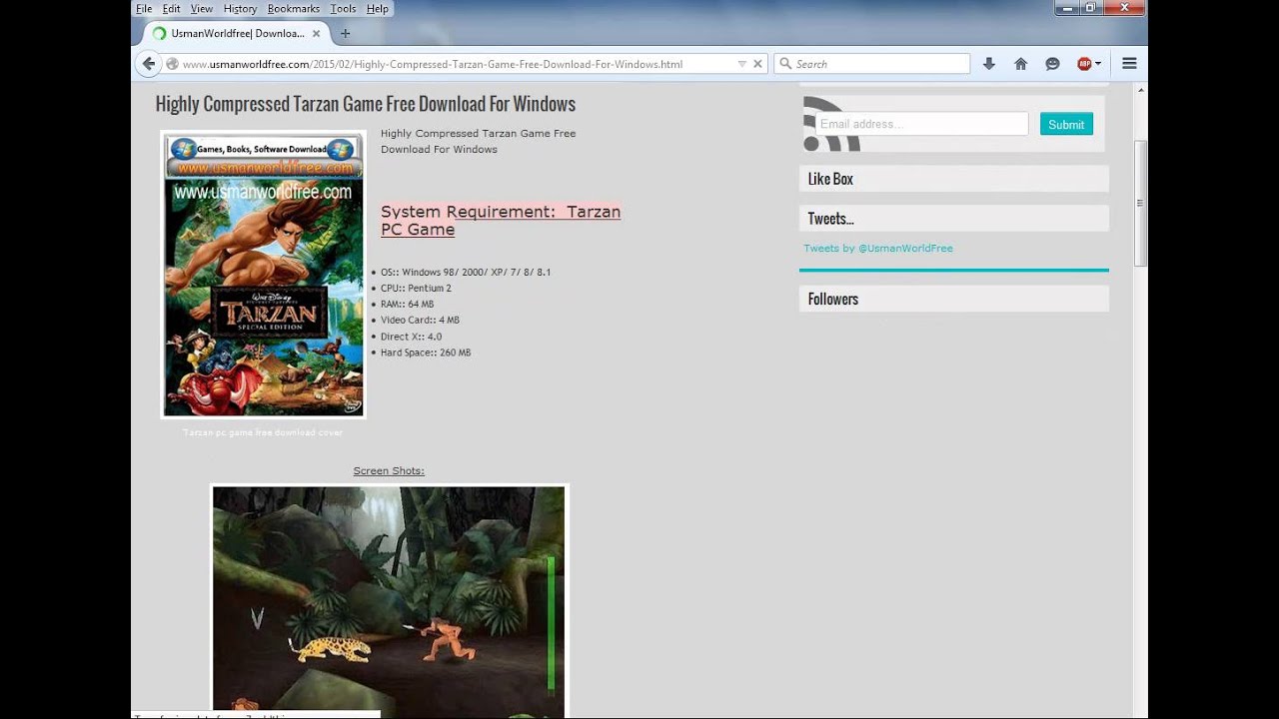Viewport: 1279px width, 719px height.
Task: Click the Adblock Plus ABP icon
Action: (x=1084, y=64)
